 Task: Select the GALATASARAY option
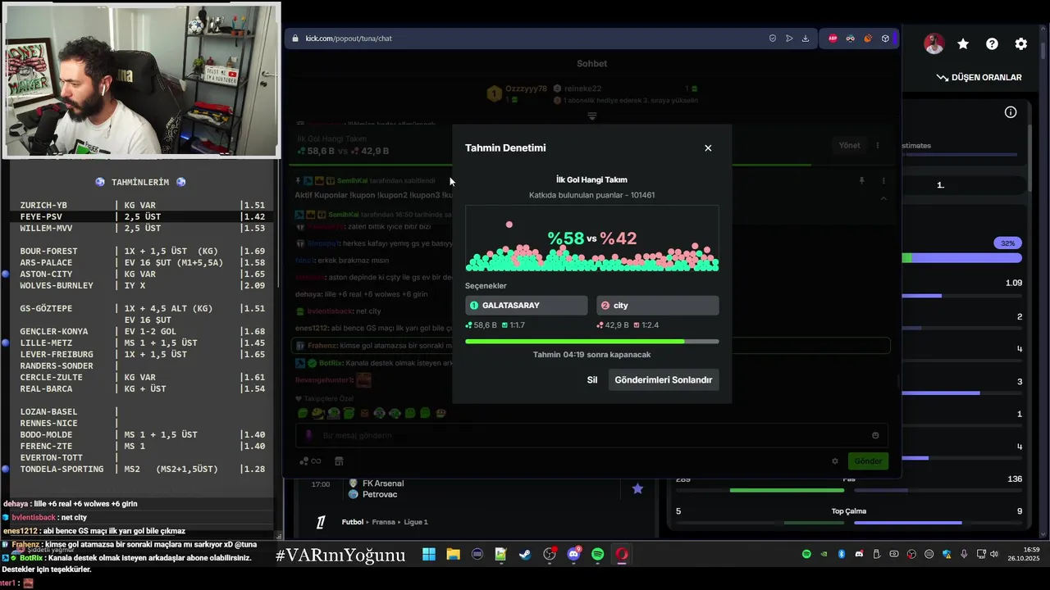tap(526, 306)
